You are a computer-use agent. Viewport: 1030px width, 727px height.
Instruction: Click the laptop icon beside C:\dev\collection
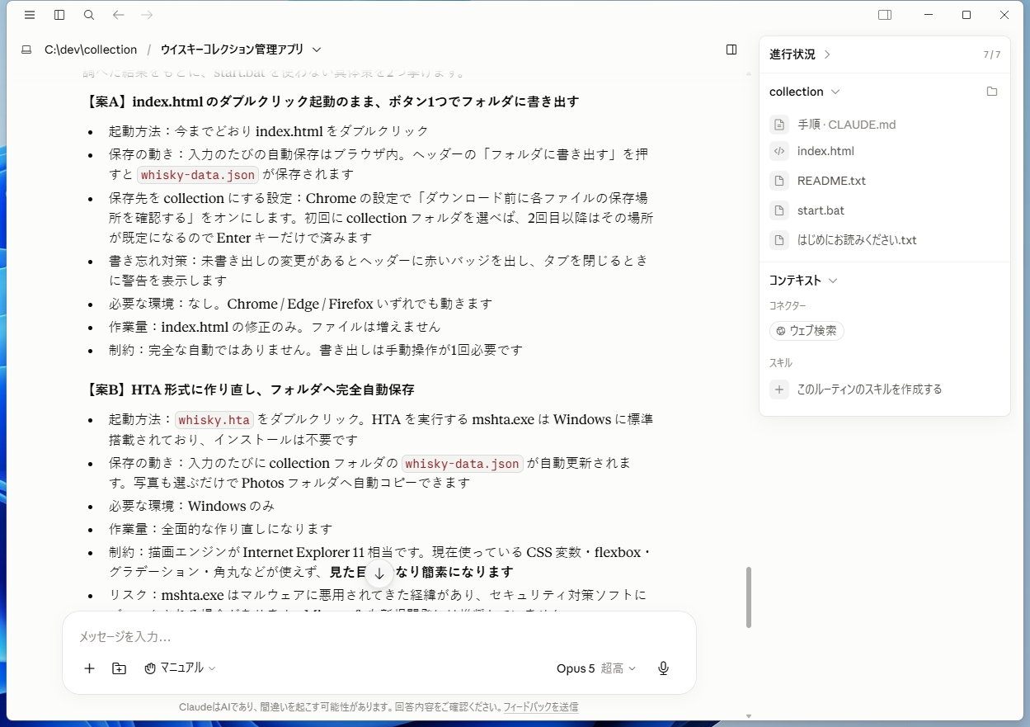point(27,50)
